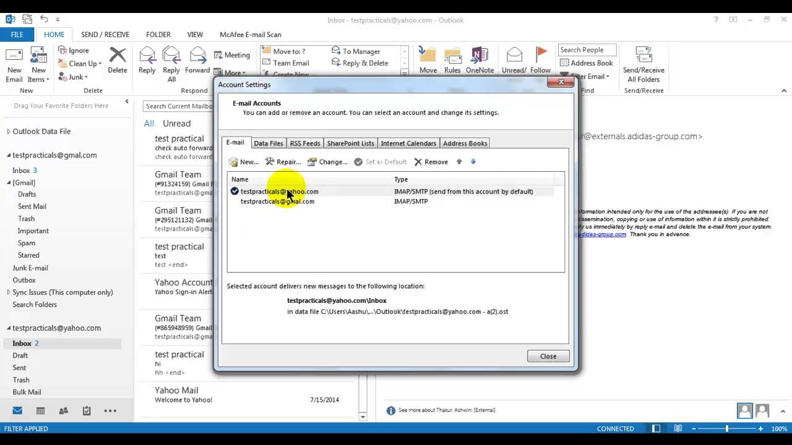Open the Sent Mail folder
This screenshot has height=445, width=792.
(x=32, y=206)
